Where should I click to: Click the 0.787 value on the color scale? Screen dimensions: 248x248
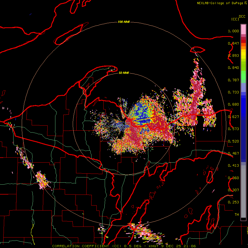click(233, 80)
